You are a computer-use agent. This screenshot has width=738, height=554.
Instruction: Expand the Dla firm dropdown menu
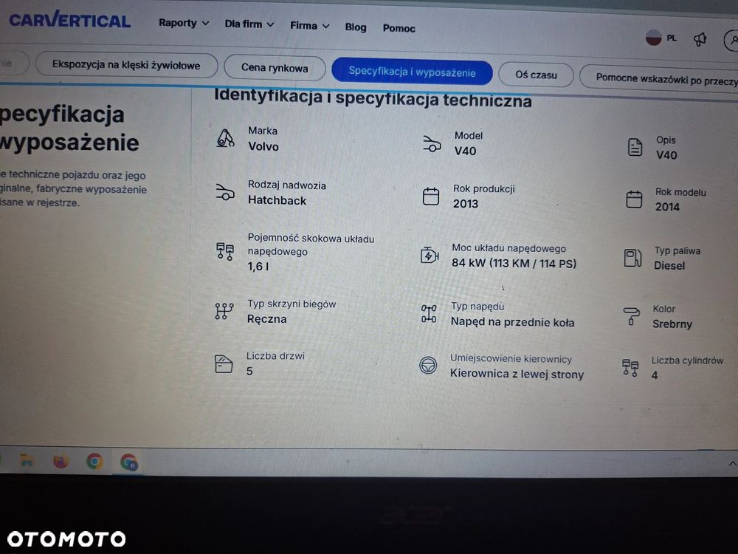click(x=249, y=24)
